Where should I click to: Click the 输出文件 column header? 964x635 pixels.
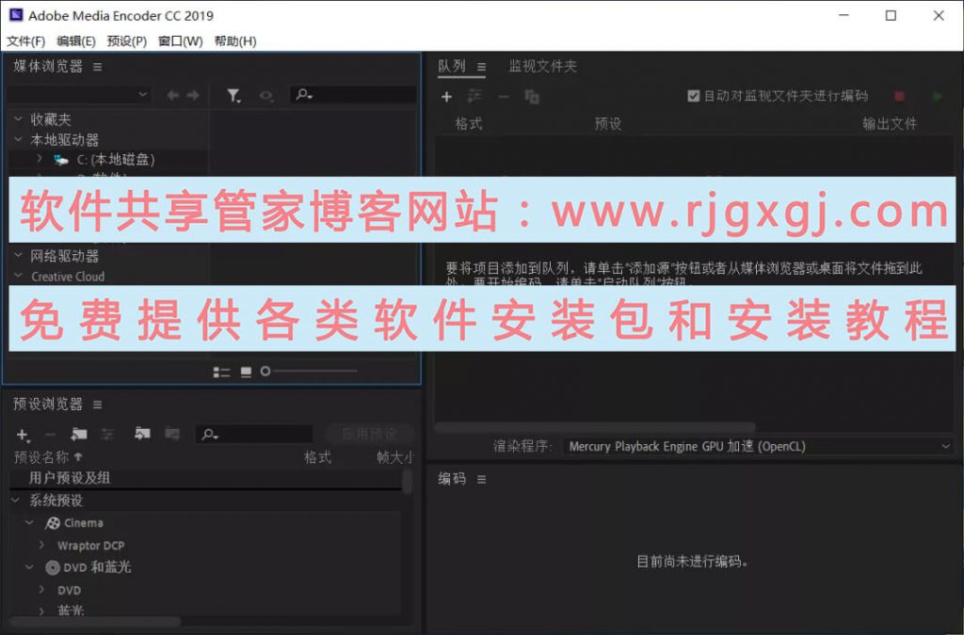point(890,124)
